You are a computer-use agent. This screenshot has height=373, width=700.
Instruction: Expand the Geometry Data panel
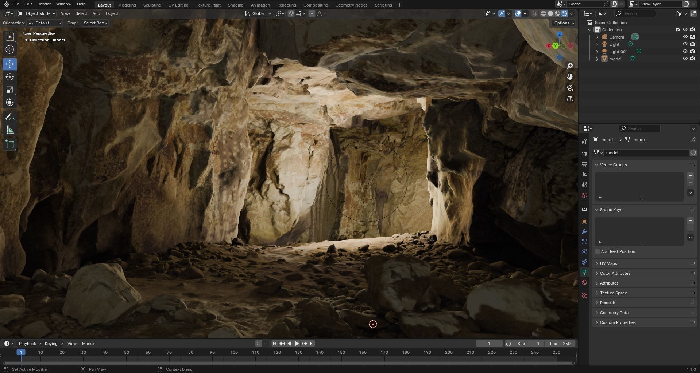click(x=614, y=313)
